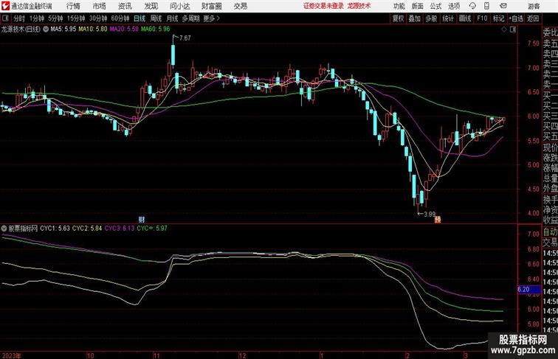Expand MA indicator dropdown next to 龙源技术(日线)
558x359 pixels.
tap(46, 29)
